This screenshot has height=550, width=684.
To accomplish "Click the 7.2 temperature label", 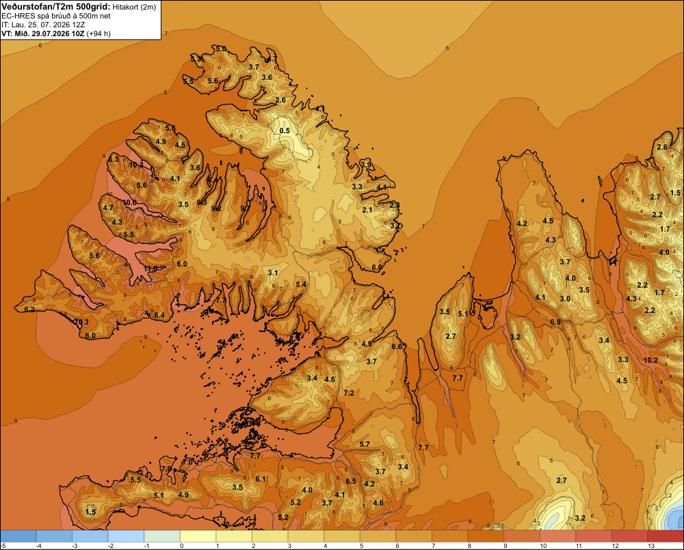I will click(349, 393).
